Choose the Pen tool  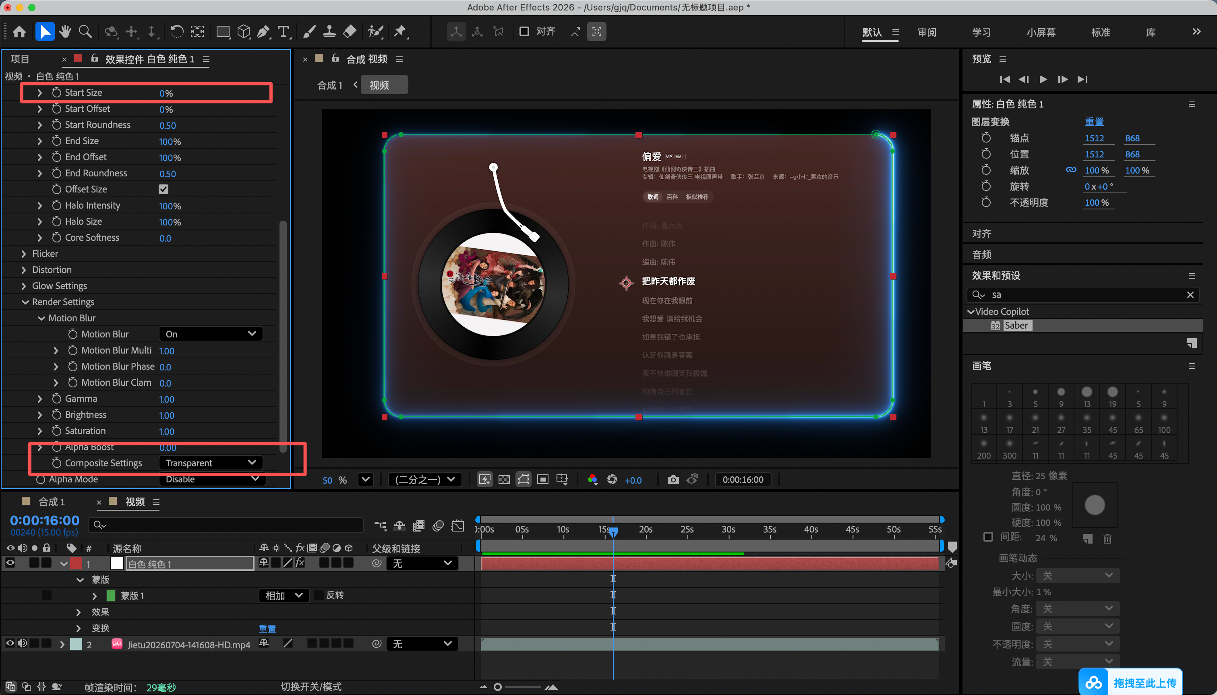pyautogui.click(x=263, y=31)
